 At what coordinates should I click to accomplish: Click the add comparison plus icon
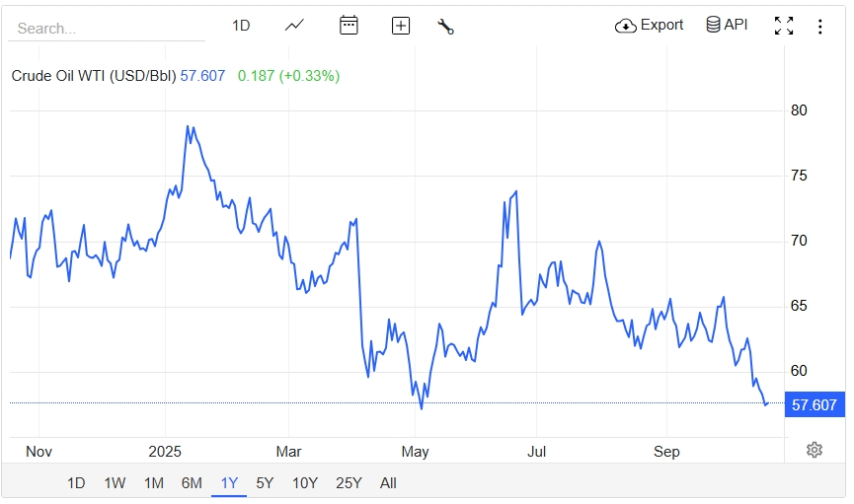click(401, 26)
